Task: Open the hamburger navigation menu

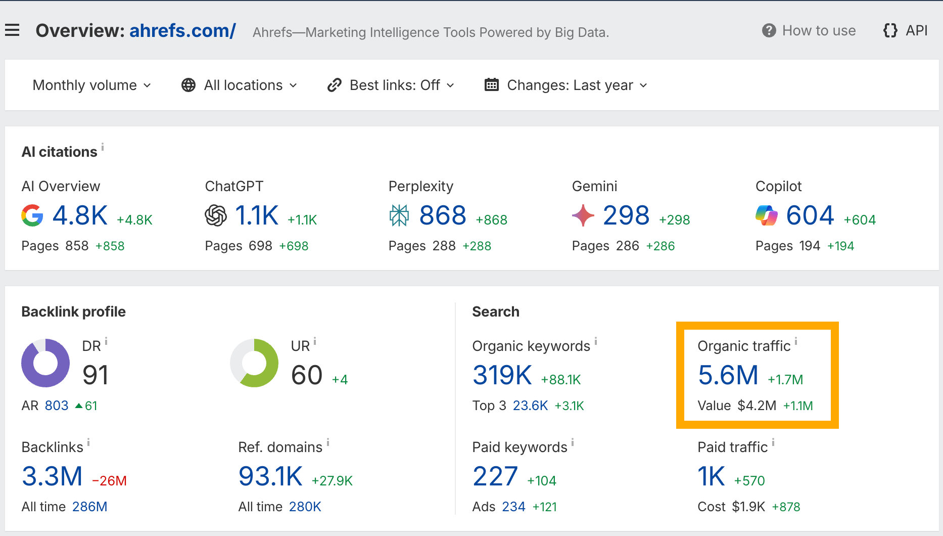Action: coord(12,30)
